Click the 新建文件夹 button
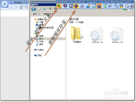The width and height of the screenshot is (136, 102). [x=48, y=14]
